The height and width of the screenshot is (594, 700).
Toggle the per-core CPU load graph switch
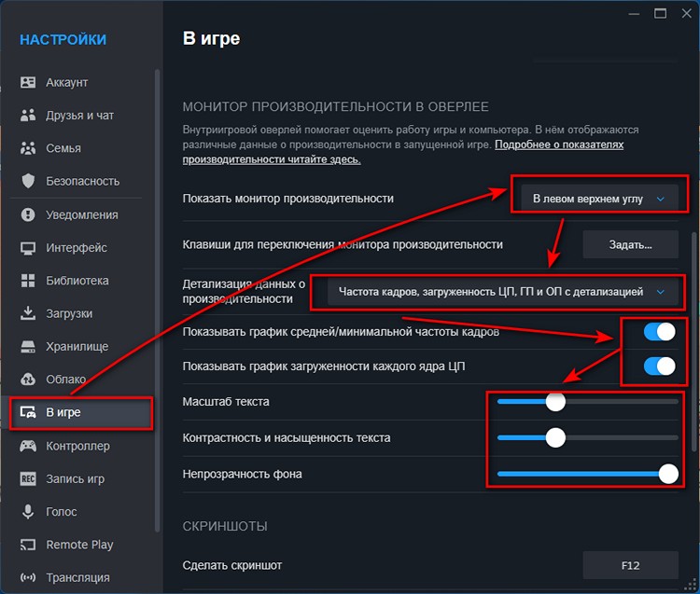[659, 366]
